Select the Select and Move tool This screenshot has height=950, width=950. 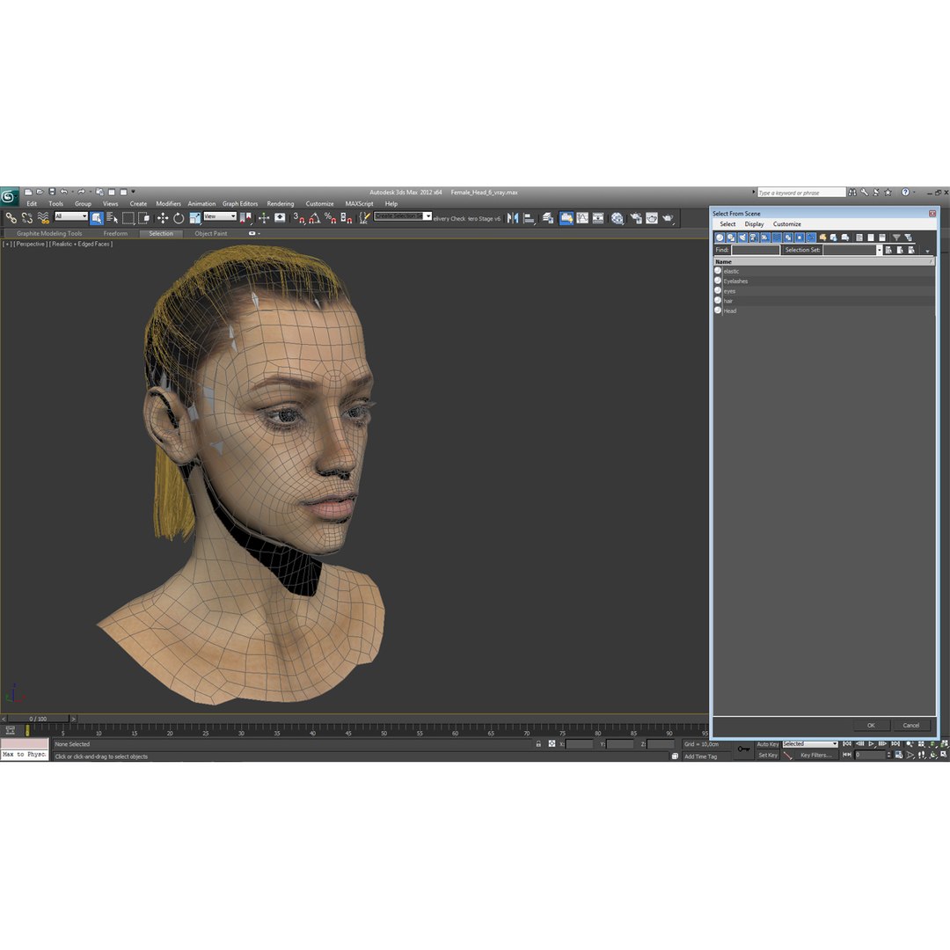(x=163, y=218)
